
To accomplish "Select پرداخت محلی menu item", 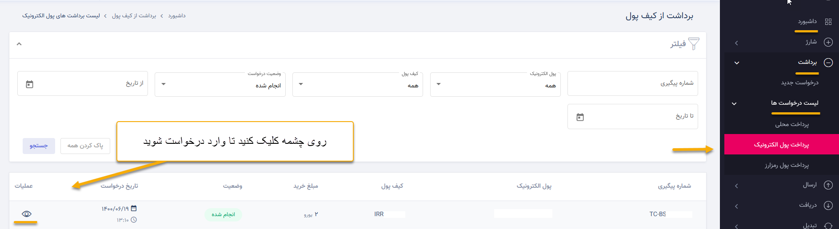I will 792,124.
